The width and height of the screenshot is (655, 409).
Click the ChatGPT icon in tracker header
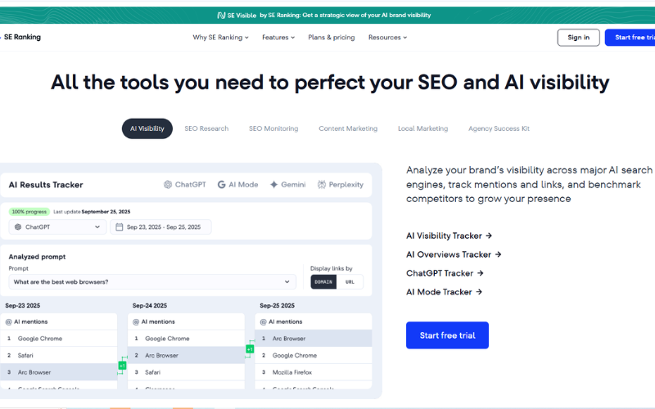[x=168, y=185]
